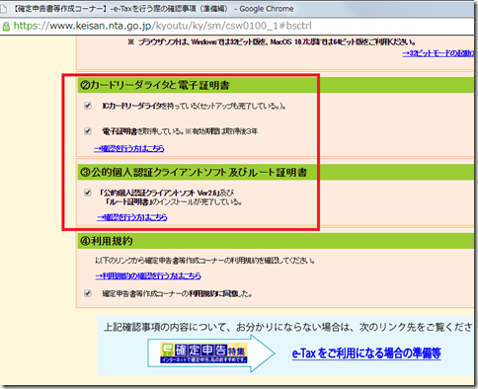Toggle ICカードリーダライタを持っている checkbox
478x389 pixels.
[88, 106]
